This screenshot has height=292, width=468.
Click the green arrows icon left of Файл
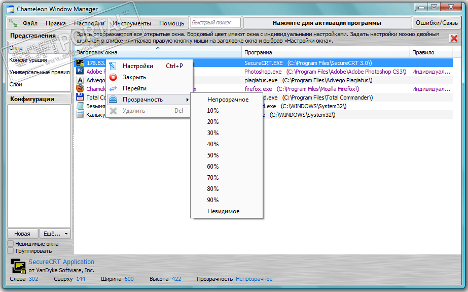pos(13,23)
